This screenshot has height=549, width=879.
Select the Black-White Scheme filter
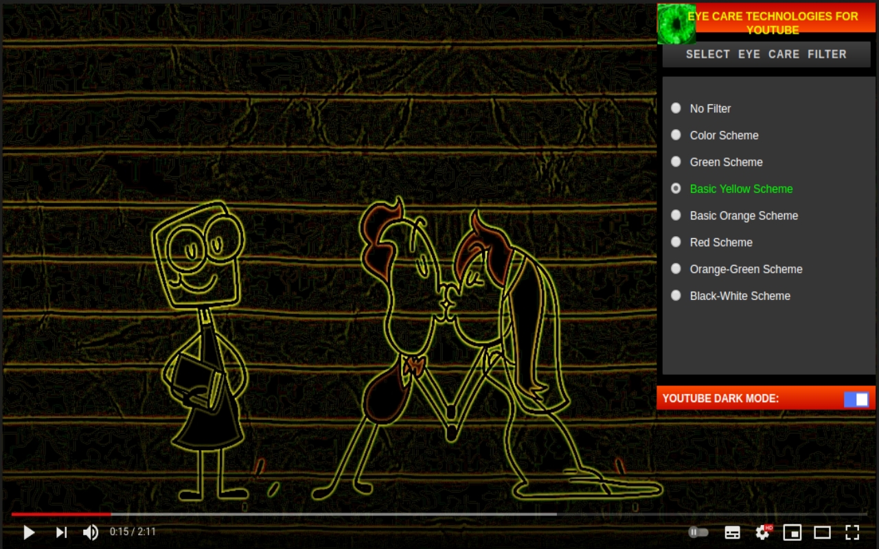676,296
